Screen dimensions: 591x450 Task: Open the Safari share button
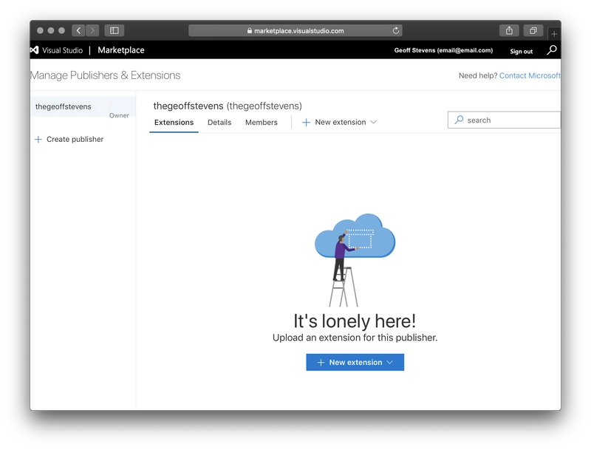point(509,30)
